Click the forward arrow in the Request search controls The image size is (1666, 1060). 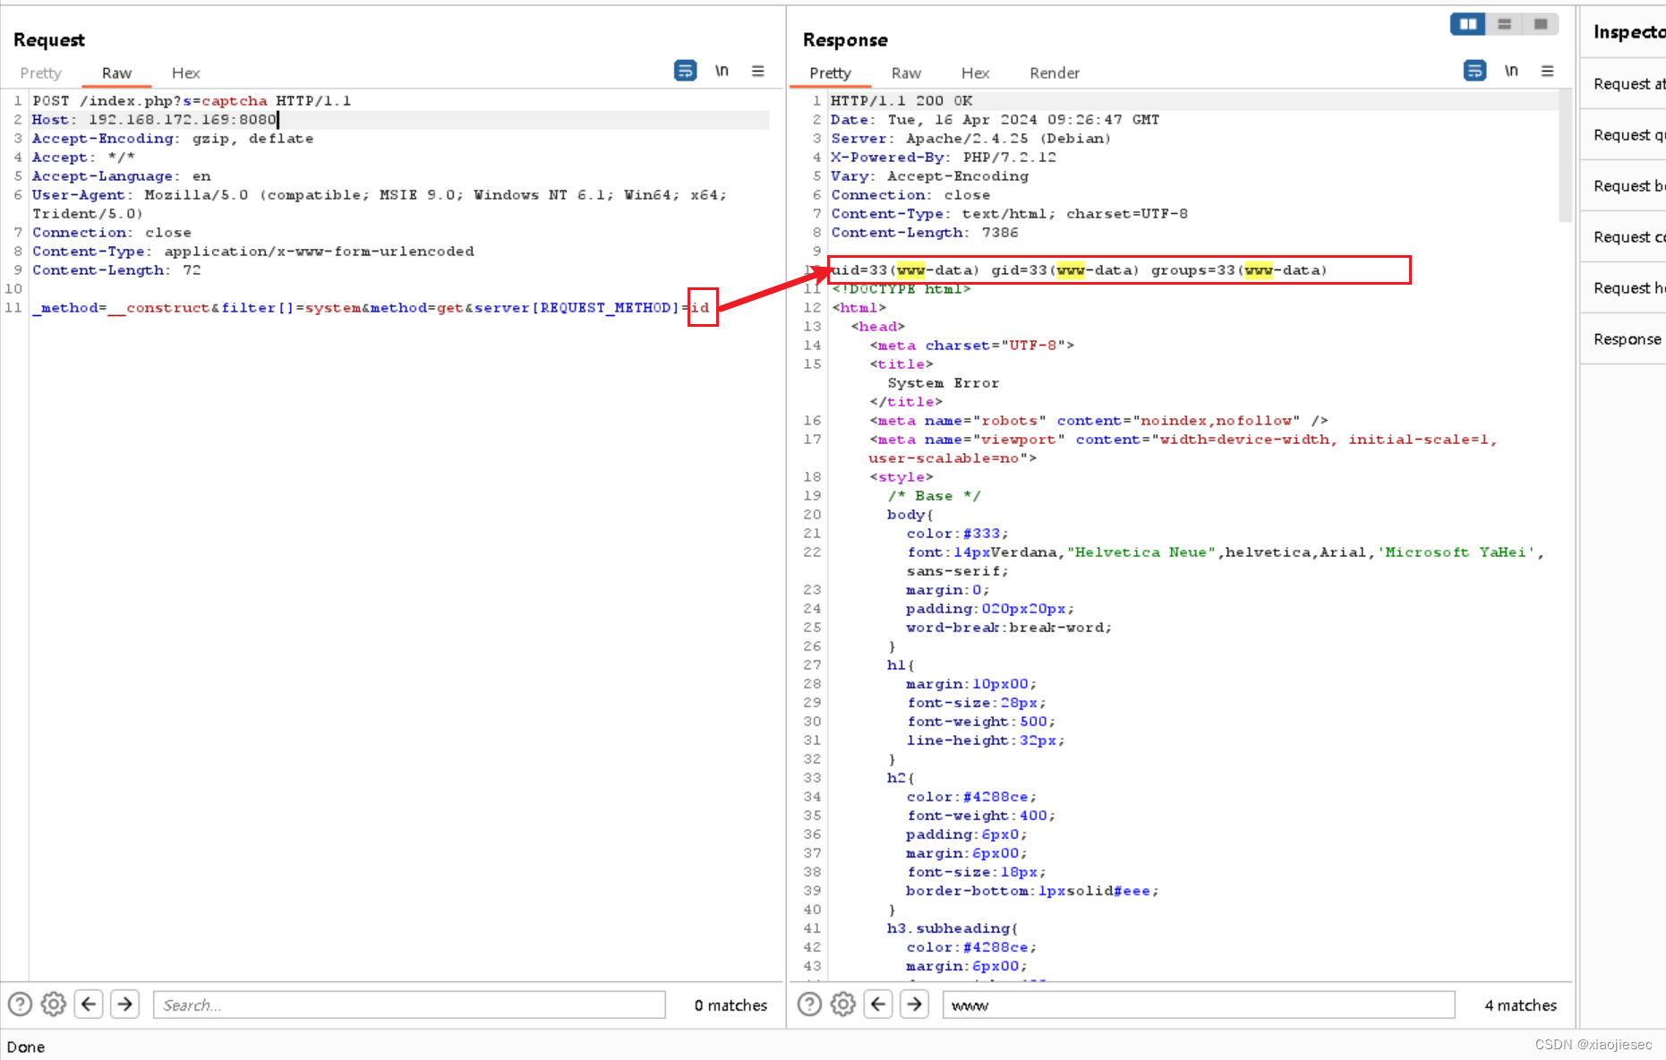coord(124,1004)
